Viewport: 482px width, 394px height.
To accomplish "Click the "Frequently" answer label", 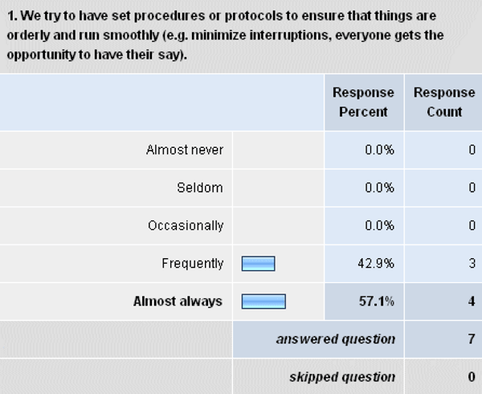I will click(x=192, y=263).
